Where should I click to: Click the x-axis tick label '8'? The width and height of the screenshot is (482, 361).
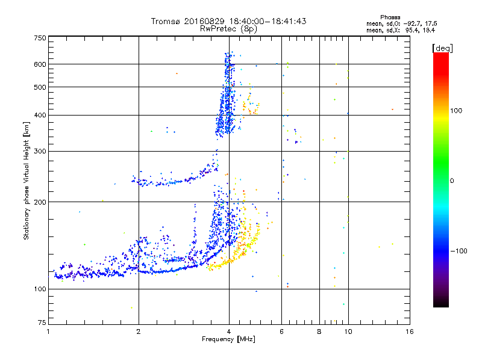tap(319, 332)
